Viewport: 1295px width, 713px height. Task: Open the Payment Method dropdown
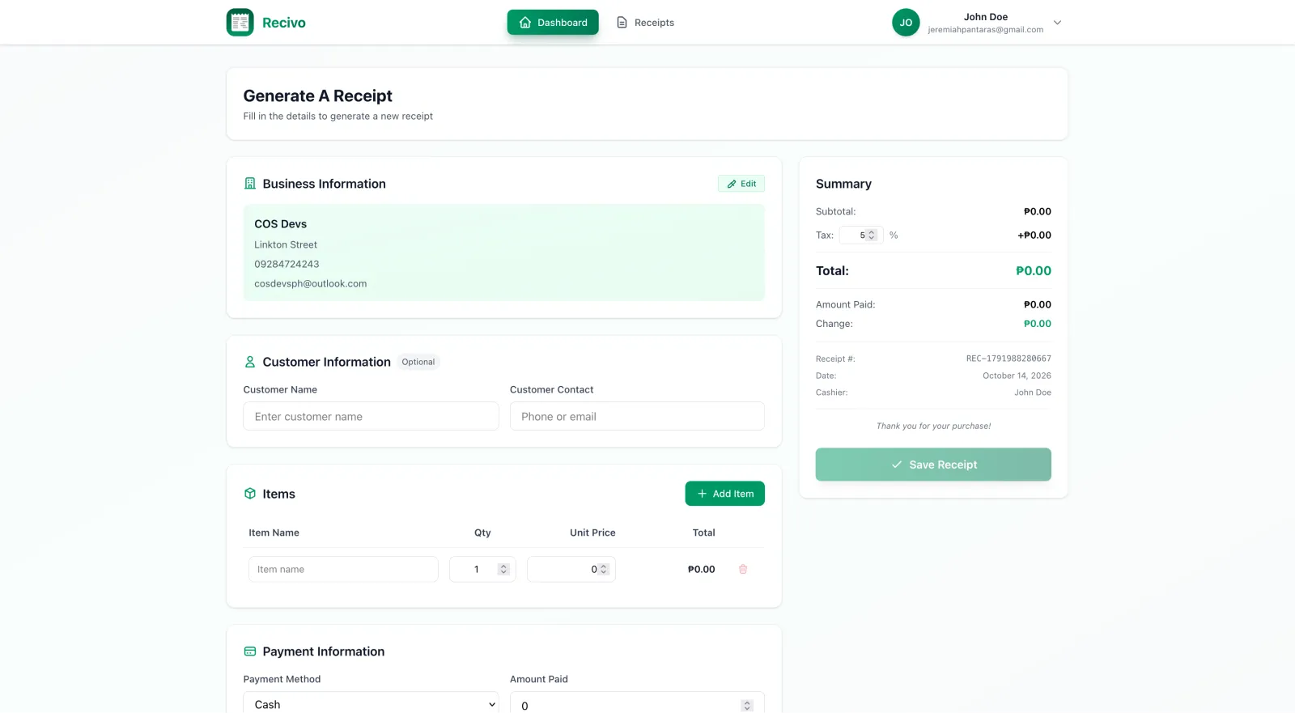(371, 704)
